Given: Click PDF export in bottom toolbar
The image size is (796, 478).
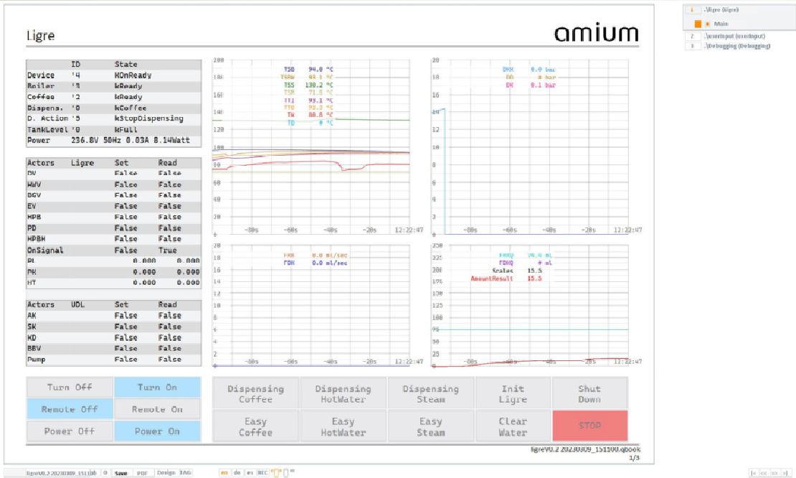Looking at the screenshot, I should click(x=142, y=473).
